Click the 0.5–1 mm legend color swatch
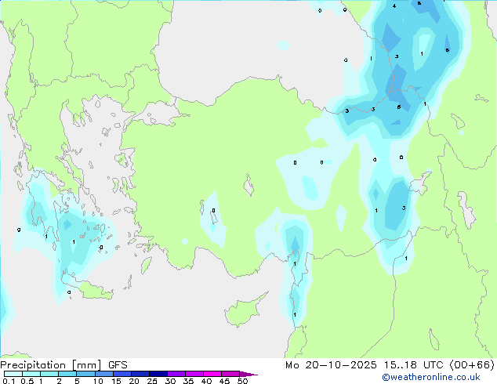The image size is (497, 384). pyautogui.click(x=31, y=374)
